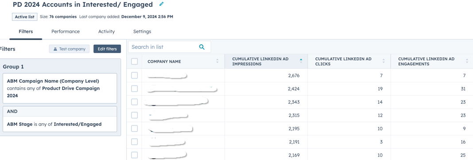Click the engagements value 25
This screenshot has width=473, height=160.
pyautogui.click(x=463, y=155)
